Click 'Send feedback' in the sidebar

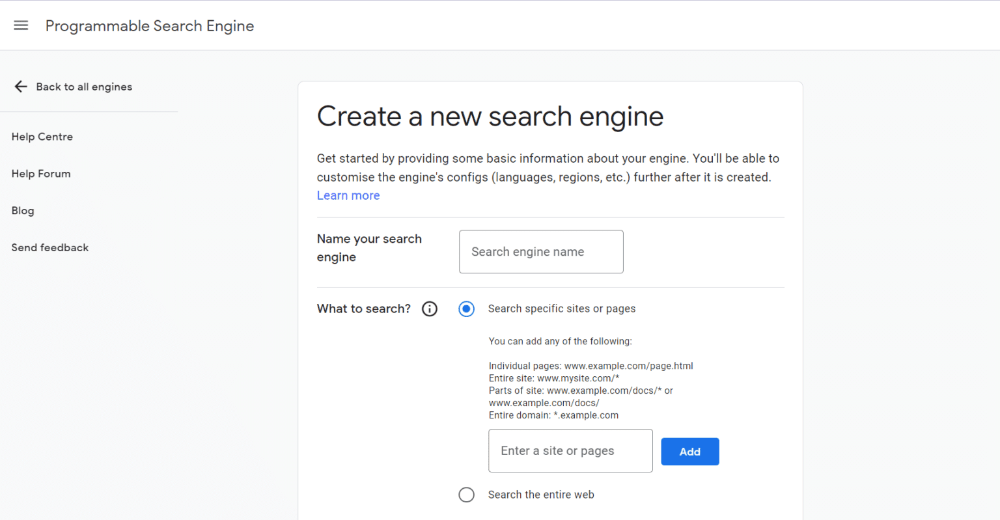tap(49, 247)
